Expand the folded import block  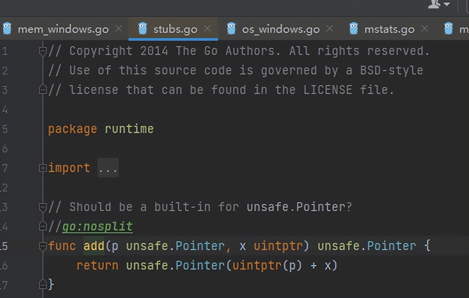[x=43, y=168]
